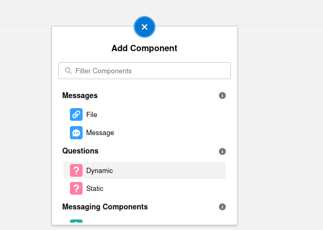Add a Message component
This screenshot has height=230, width=323.
pyautogui.click(x=100, y=133)
